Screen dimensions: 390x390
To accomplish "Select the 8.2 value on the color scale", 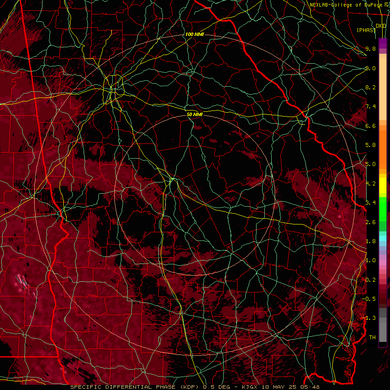I will coord(370,87).
